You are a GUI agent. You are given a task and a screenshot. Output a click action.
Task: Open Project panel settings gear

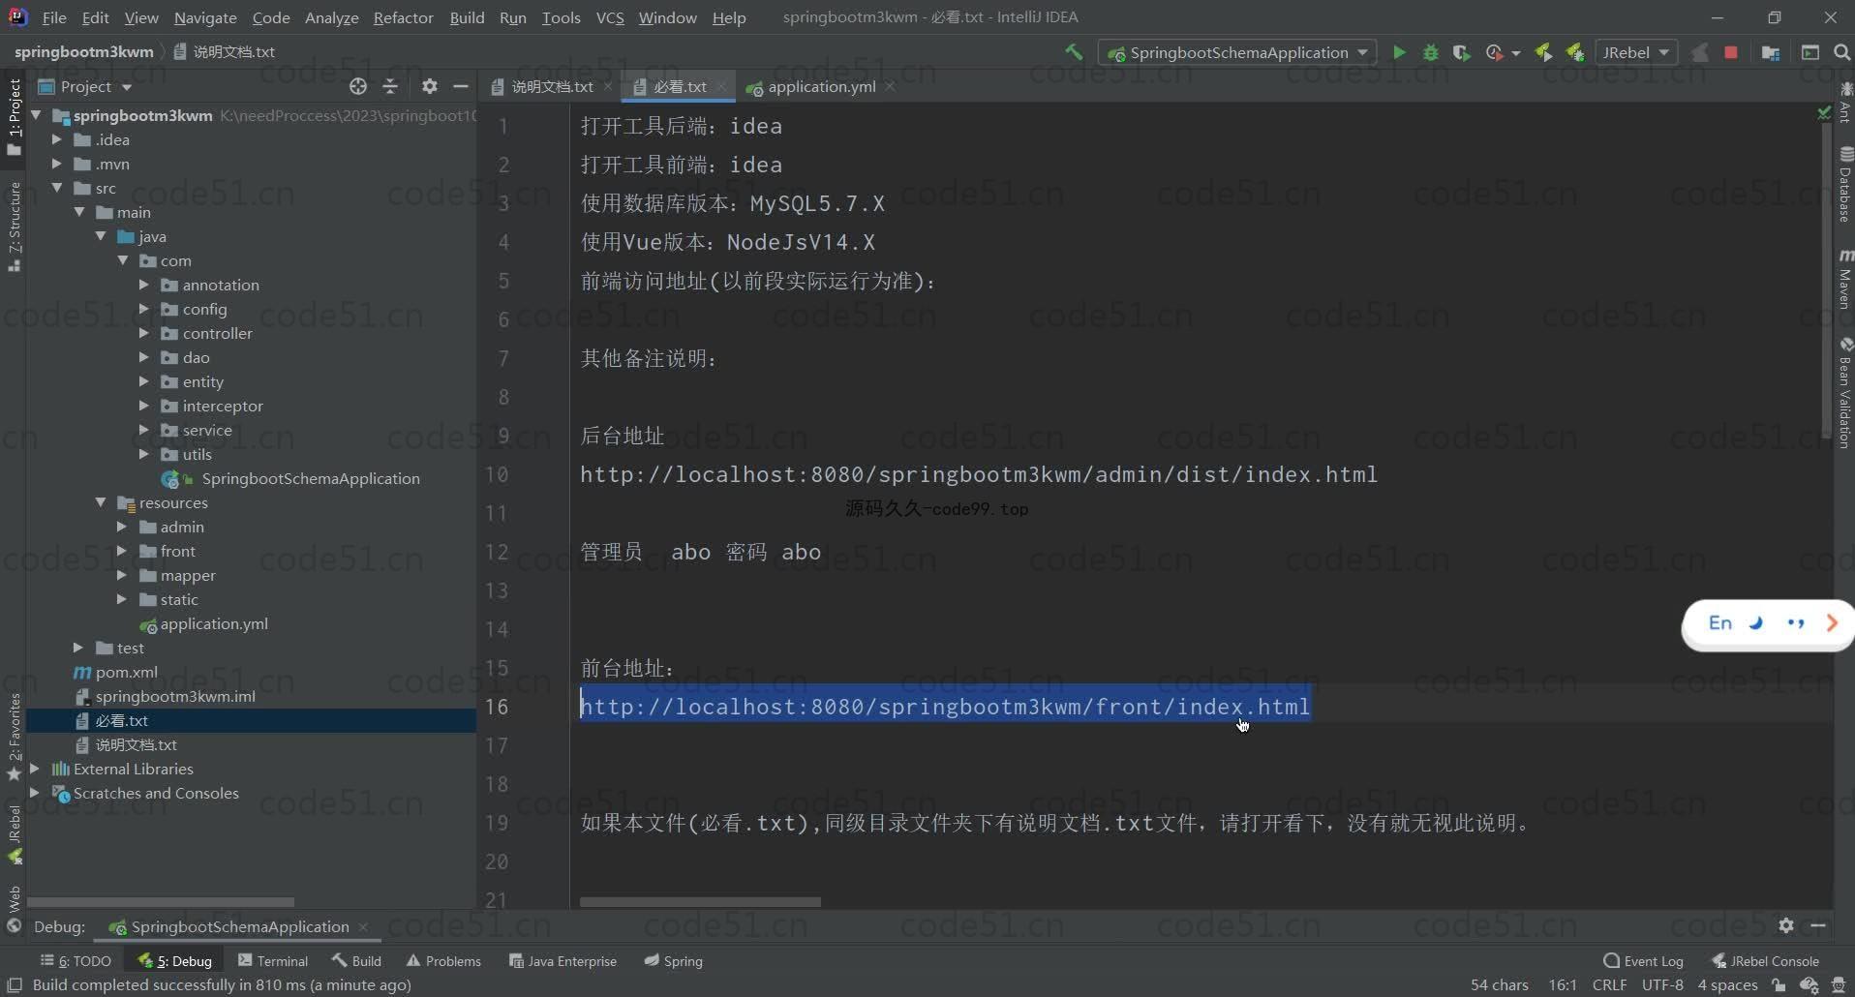pos(430,86)
